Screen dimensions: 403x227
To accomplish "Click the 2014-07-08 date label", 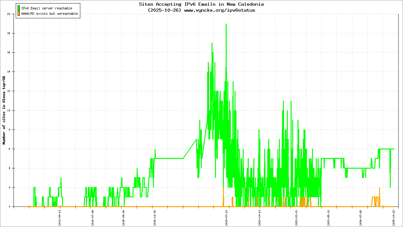I will pyautogui.click(x=92, y=218).
